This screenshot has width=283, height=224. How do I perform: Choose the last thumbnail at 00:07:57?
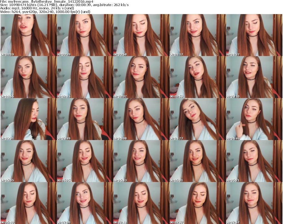(x=254, y=203)
